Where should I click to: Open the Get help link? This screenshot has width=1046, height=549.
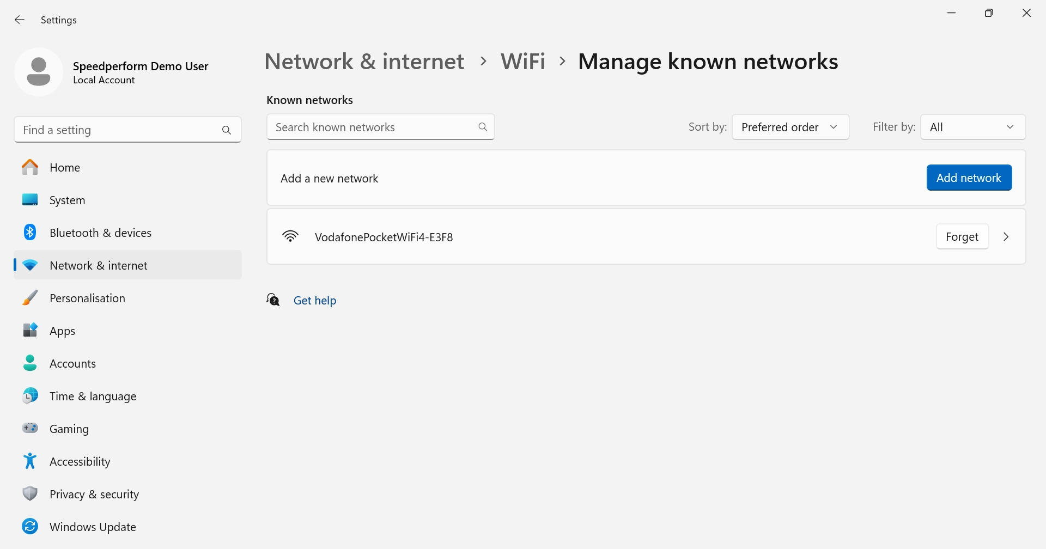[x=315, y=300]
